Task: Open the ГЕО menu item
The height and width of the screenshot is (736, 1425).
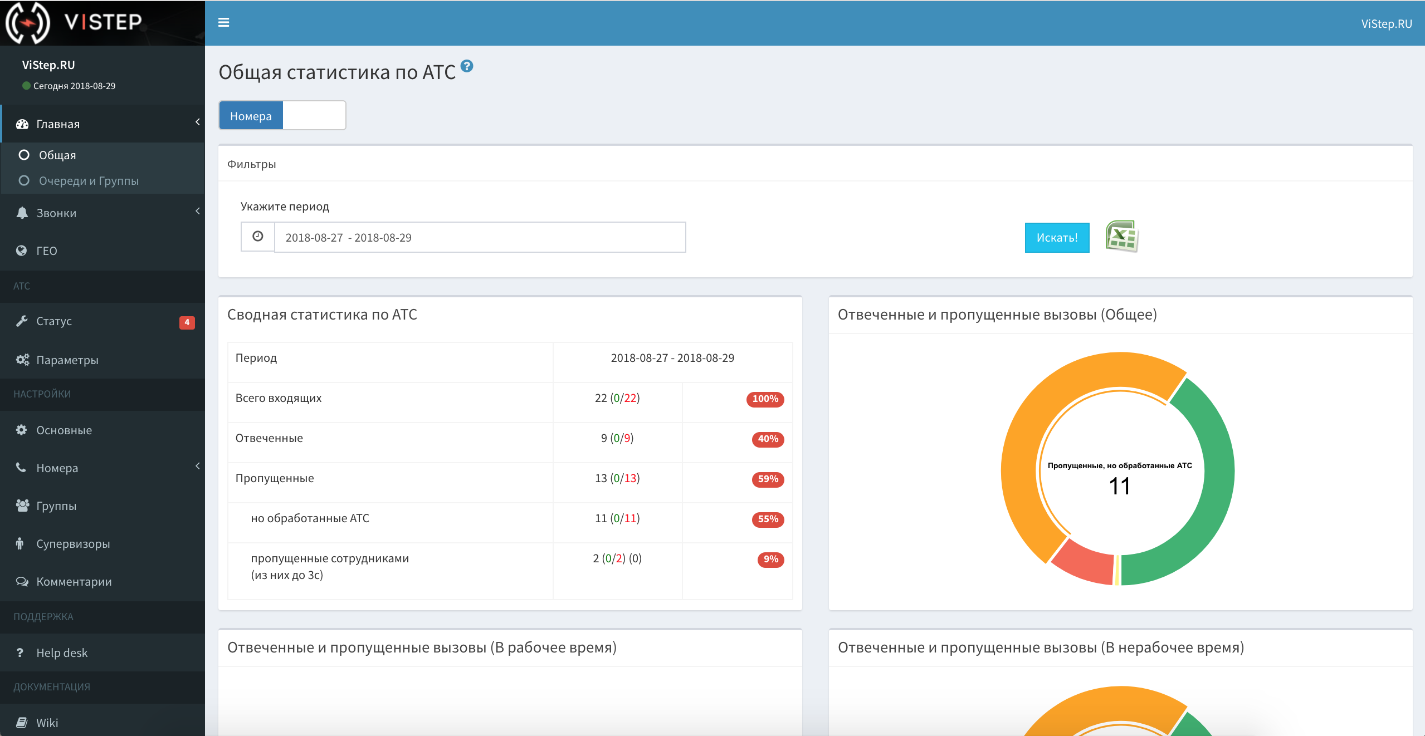Action: tap(103, 251)
